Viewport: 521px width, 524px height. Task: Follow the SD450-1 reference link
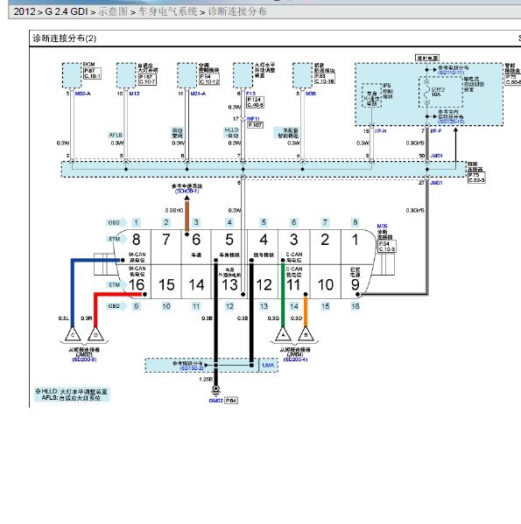click(x=187, y=192)
